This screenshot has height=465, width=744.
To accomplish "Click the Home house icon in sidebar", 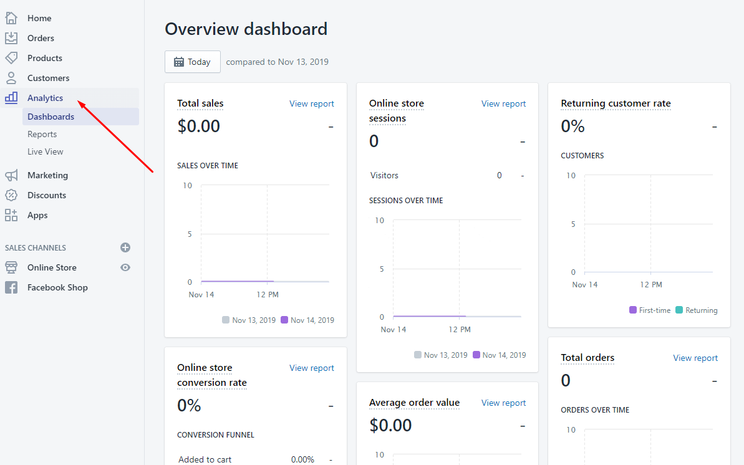I will [x=11, y=18].
